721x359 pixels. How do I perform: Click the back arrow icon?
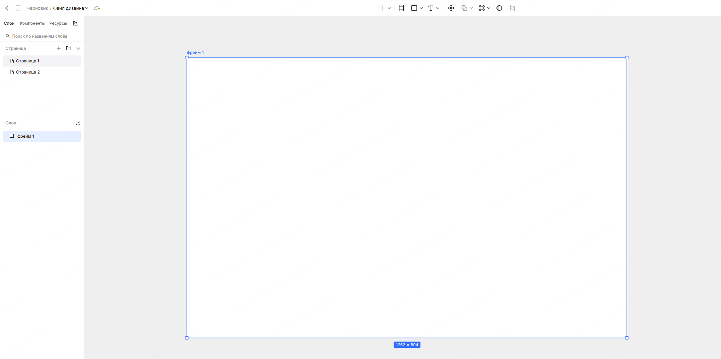coord(7,8)
